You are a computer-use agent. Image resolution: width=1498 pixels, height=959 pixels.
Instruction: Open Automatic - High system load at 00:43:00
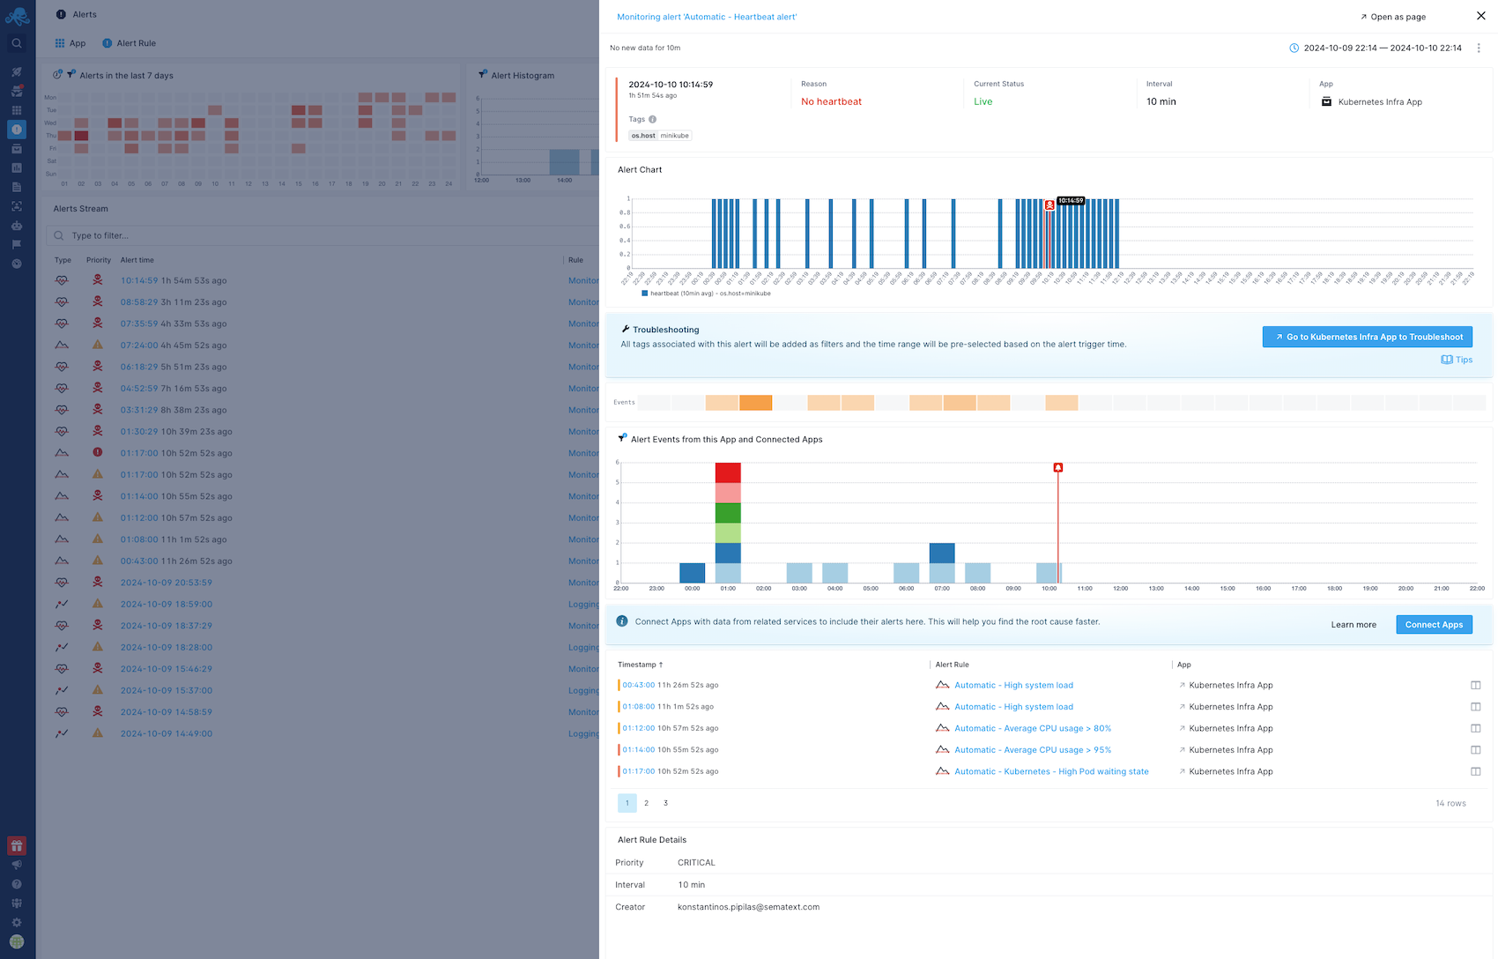(x=1013, y=685)
